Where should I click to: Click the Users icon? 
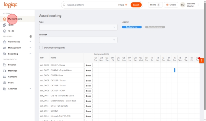5,82
